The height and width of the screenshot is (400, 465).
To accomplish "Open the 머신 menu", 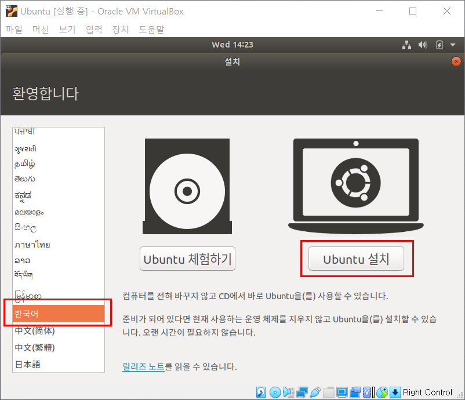I will point(41,30).
